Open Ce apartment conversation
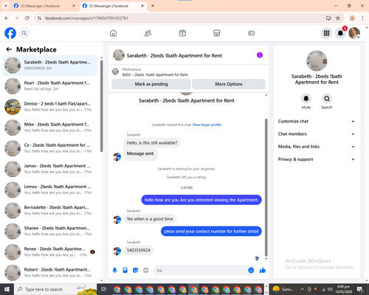369x295 pixels. [49, 148]
